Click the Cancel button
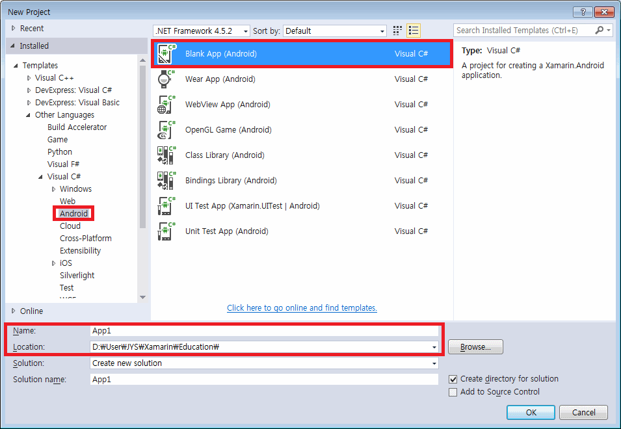The width and height of the screenshot is (621, 429). (x=583, y=412)
